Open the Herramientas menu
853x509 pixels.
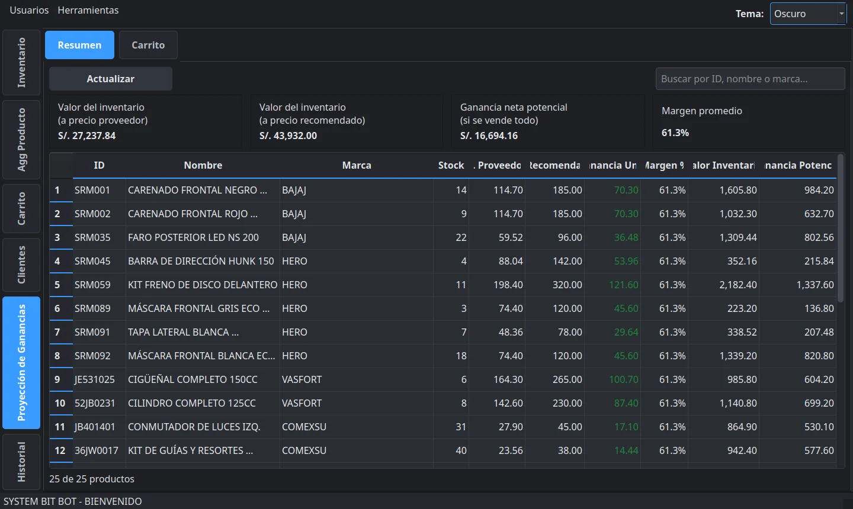tap(88, 10)
